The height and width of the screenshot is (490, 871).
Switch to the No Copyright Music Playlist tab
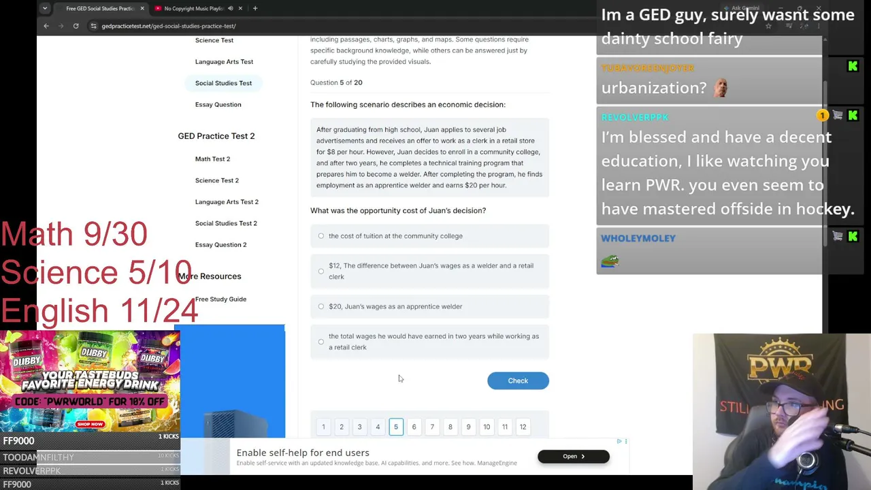pos(194,8)
